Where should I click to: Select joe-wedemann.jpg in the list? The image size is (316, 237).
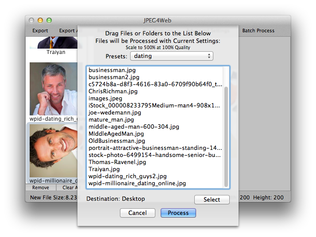coord(155,113)
